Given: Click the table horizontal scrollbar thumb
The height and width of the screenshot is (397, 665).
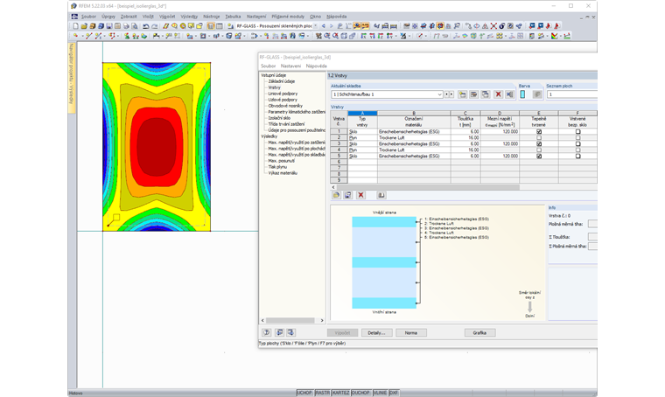Looking at the screenshot, I should (x=428, y=187).
